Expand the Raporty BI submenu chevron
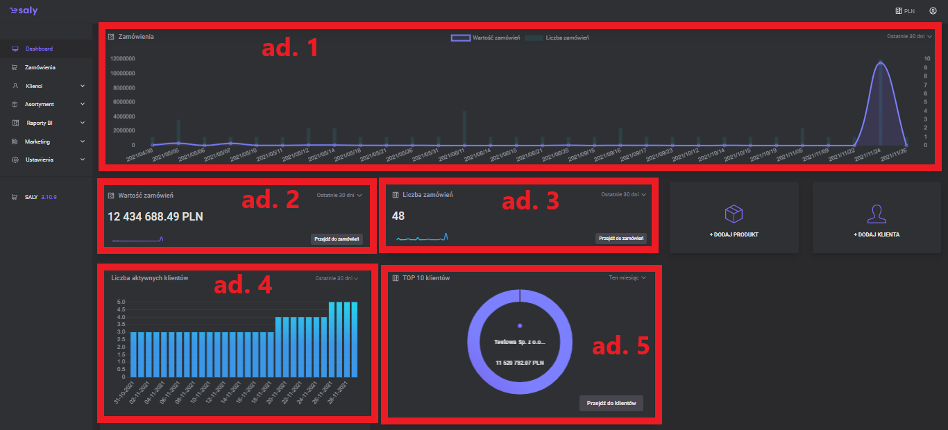Image resolution: width=948 pixels, height=430 pixels. click(83, 123)
